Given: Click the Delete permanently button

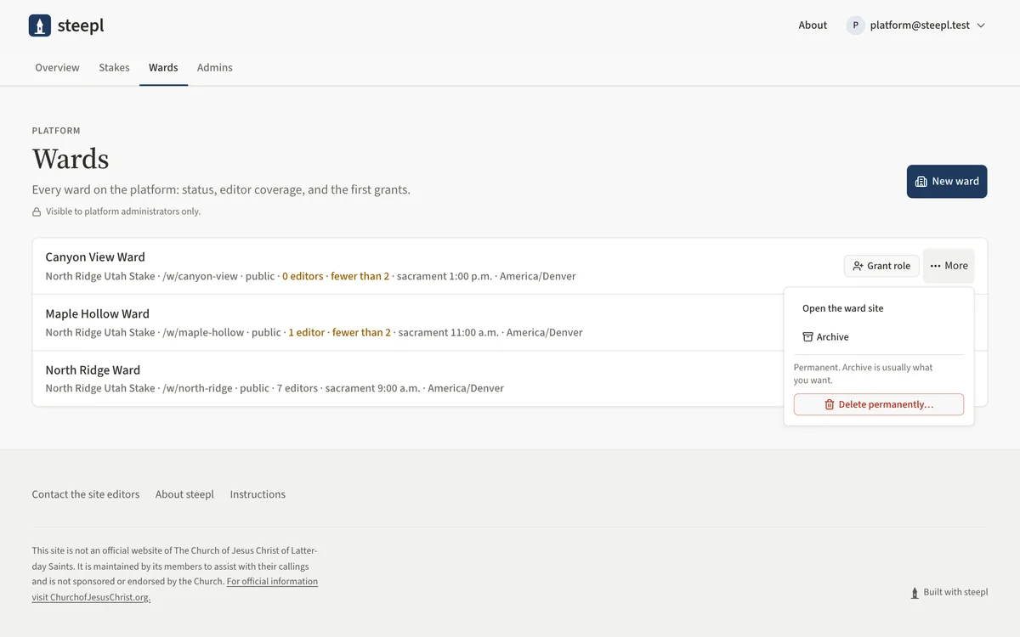Looking at the screenshot, I should click(879, 404).
